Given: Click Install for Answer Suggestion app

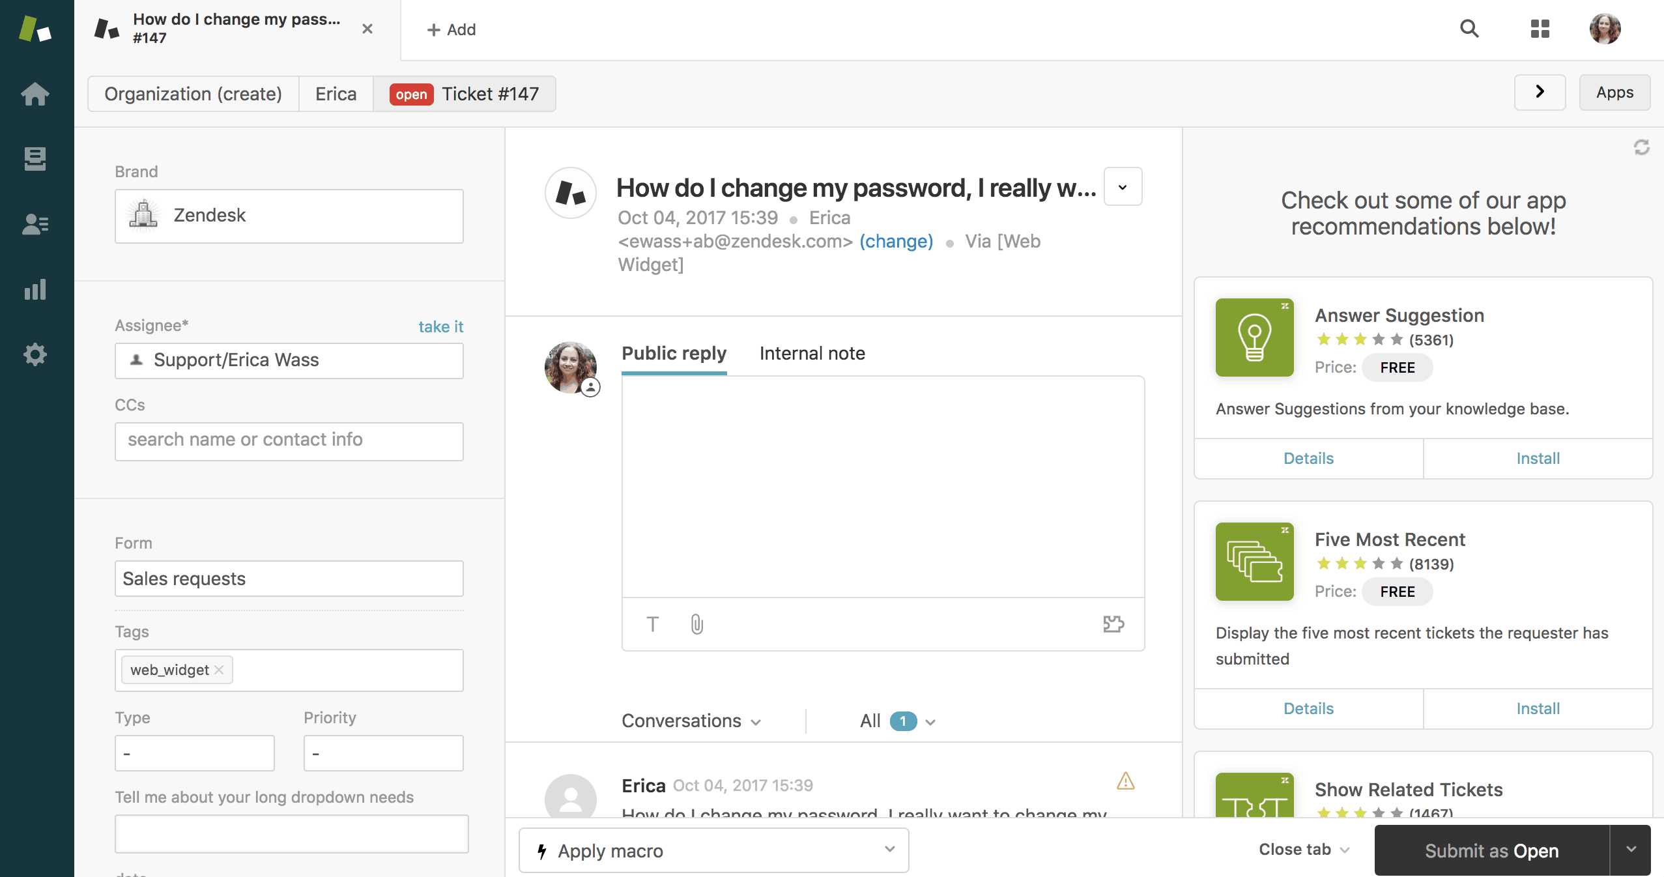Looking at the screenshot, I should point(1538,457).
